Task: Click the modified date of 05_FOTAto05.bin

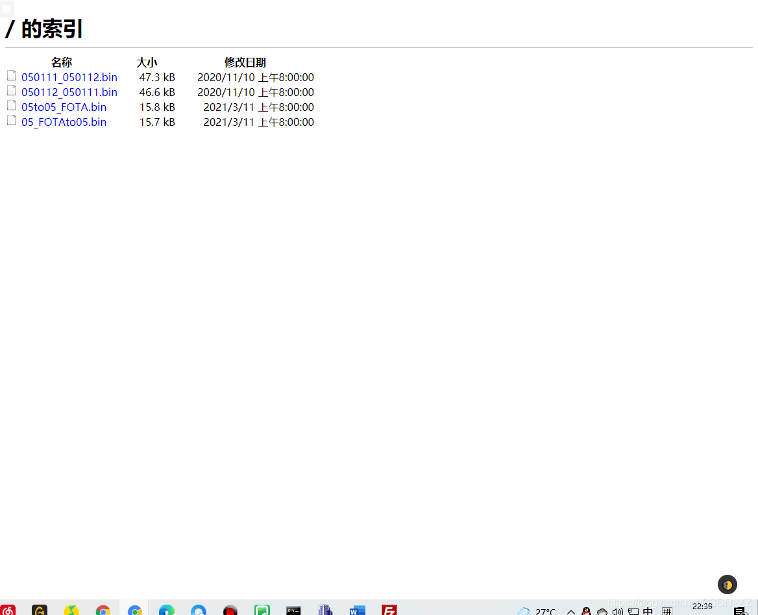Action: click(x=259, y=122)
